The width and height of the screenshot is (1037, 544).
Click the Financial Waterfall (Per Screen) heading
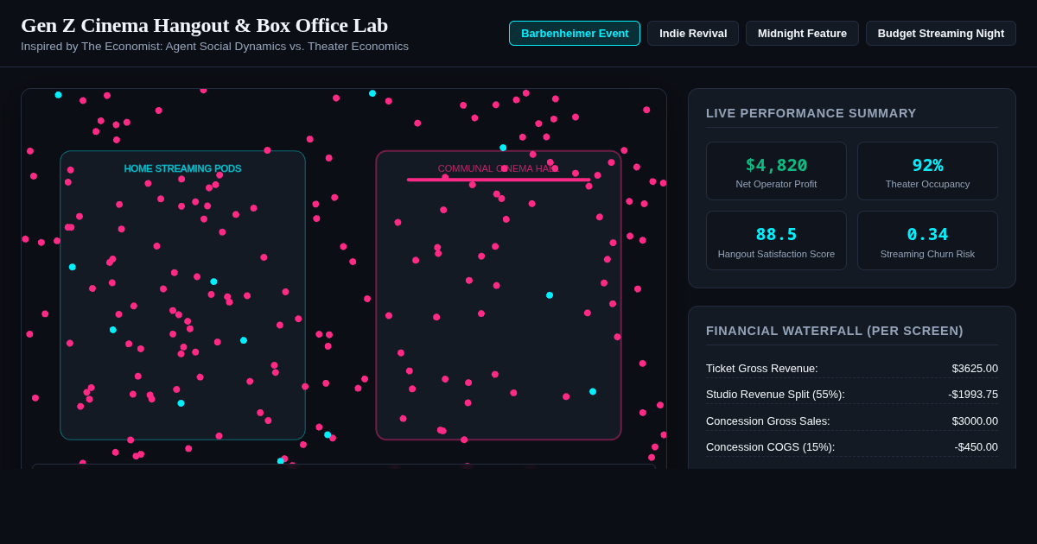click(835, 331)
